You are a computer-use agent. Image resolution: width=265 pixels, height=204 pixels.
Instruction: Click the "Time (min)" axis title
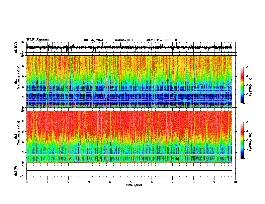[134, 185]
